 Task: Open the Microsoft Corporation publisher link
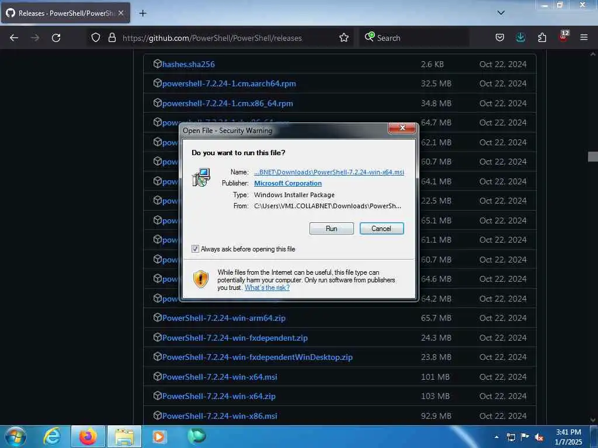(287, 183)
